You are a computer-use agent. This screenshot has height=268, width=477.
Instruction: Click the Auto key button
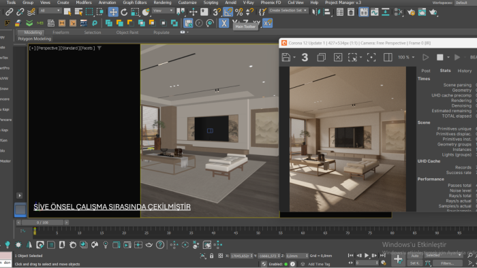[414, 256]
